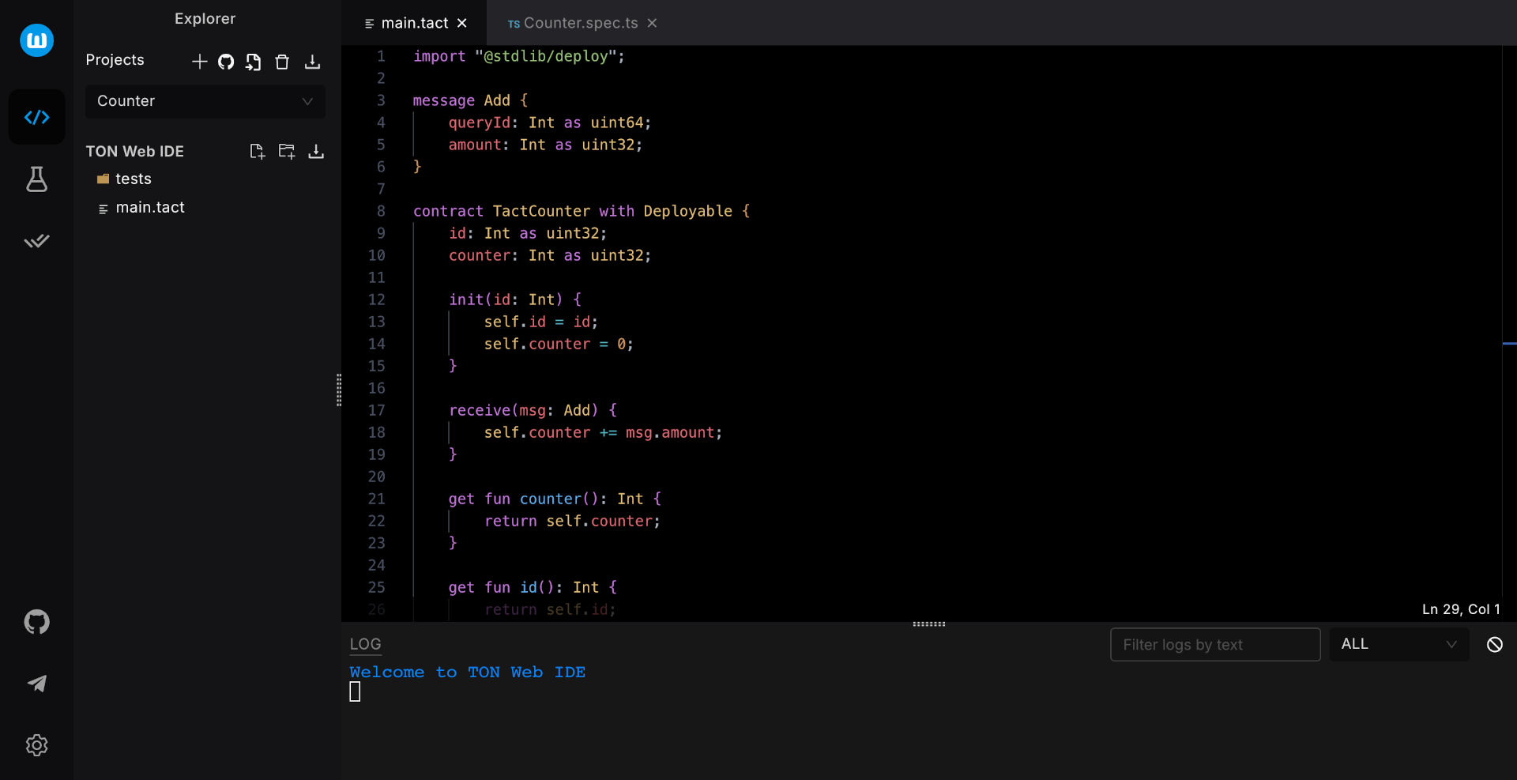
Task: Open settings gear in the sidebar
Action: click(x=36, y=745)
